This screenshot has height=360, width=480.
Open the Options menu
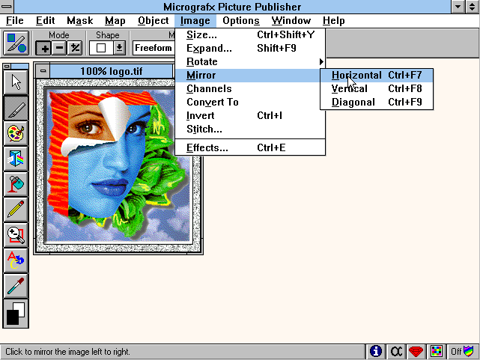point(241,20)
